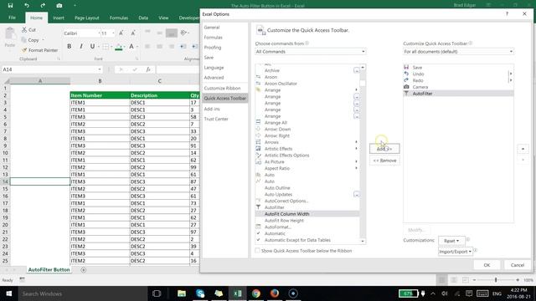Open Skype from the taskbar
Screen dimensions: 536x301
[200, 293]
